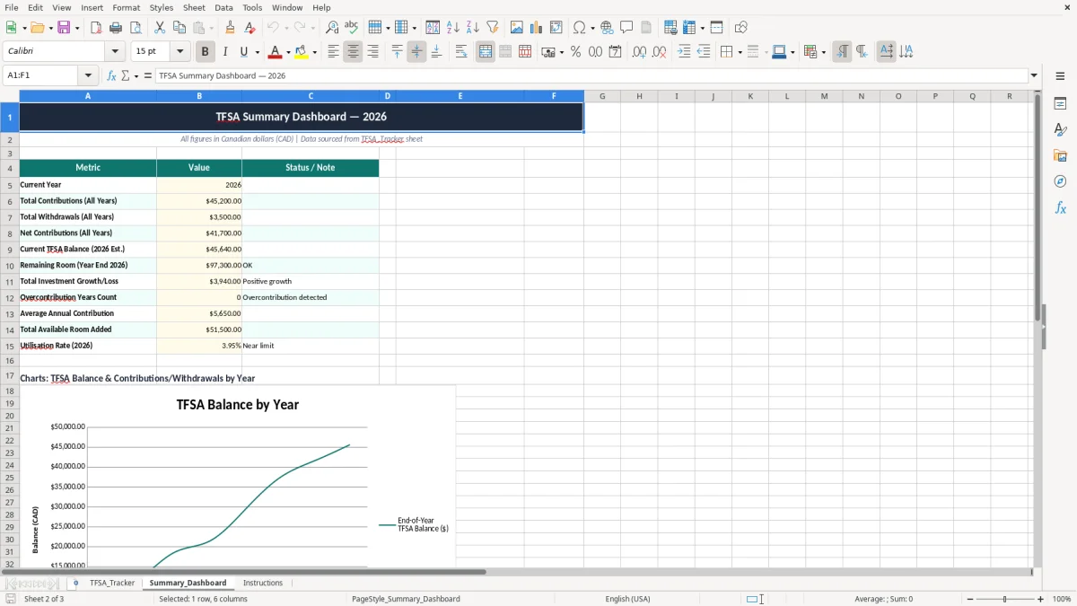Click the AutoFilter funnel icon
Screen dimensions: 1077x606
pos(493,28)
